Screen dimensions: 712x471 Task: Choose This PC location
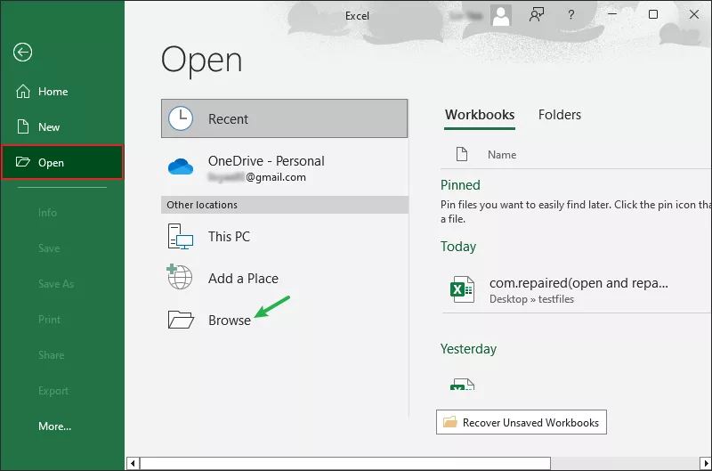click(x=284, y=236)
